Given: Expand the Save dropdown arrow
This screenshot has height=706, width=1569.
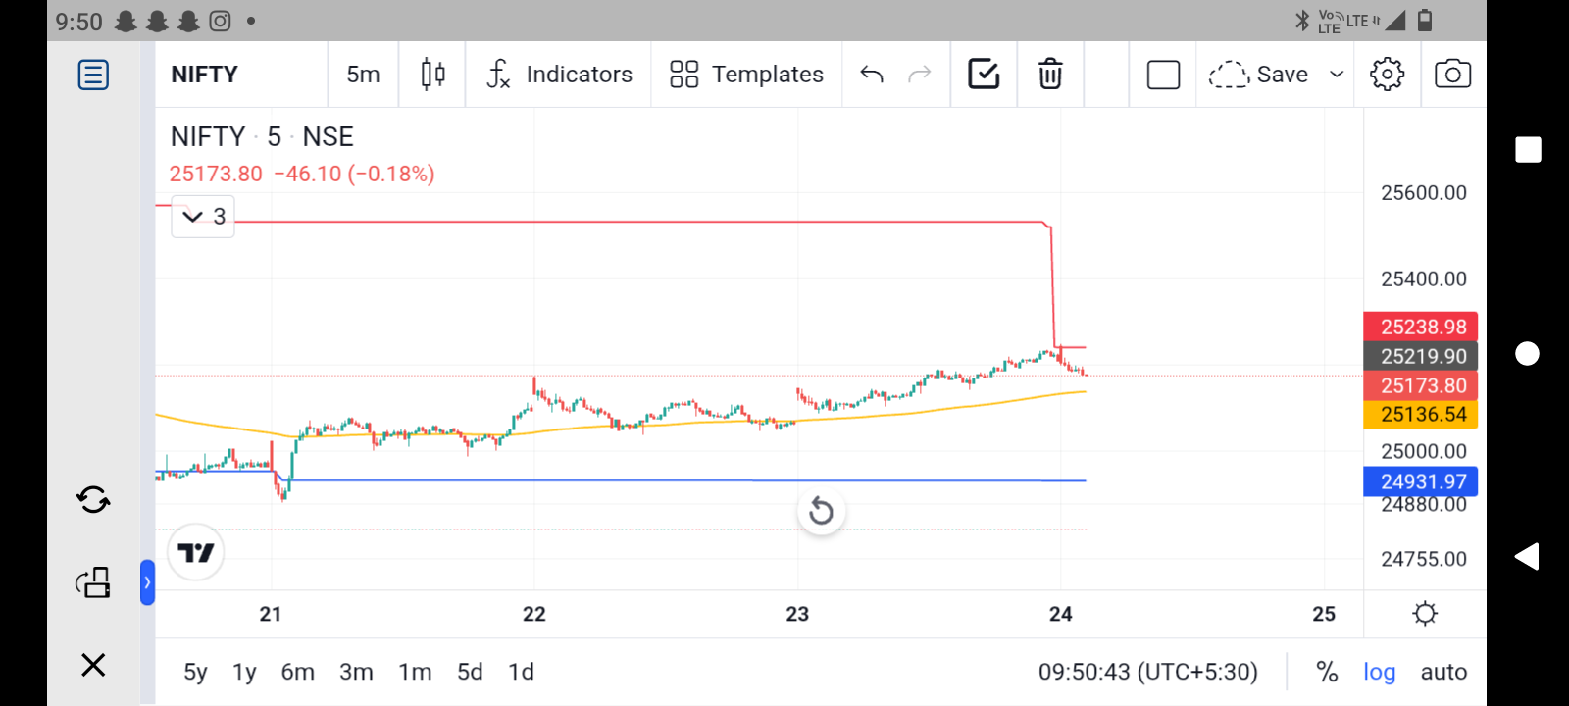Looking at the screenshot, I should click(x=1336, y=75).
